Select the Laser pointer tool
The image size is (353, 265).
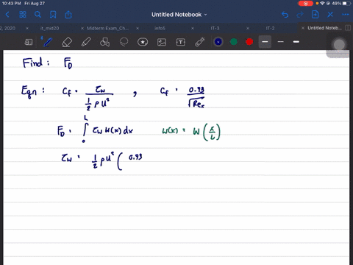click(200, 42)
